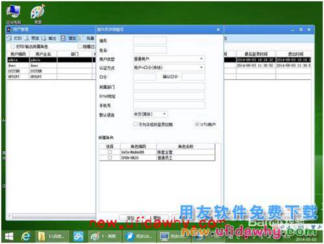Click the taskbar date 2014-05-03
Viewport: 324px width, 244px height.
tap(306, 239)
